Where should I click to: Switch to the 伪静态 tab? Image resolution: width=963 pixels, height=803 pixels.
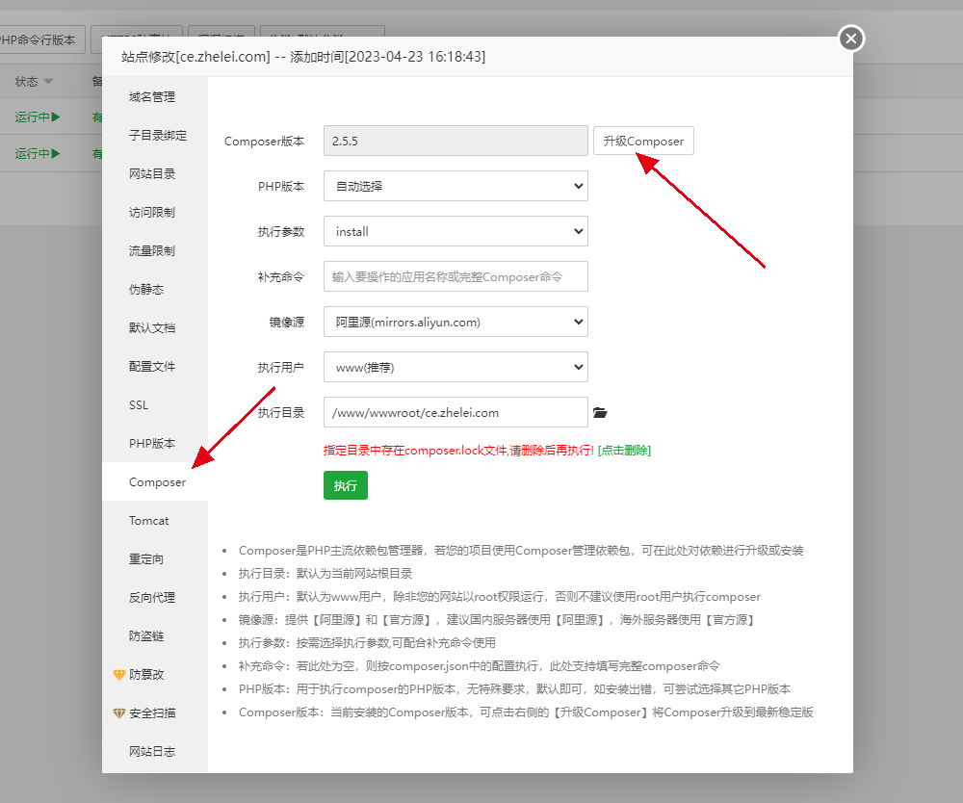[155, 290]
